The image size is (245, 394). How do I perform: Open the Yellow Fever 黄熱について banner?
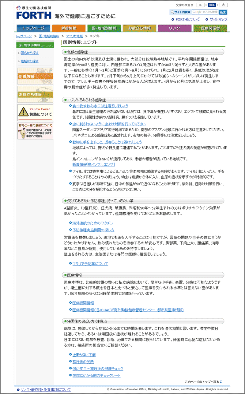click(35, 112)
